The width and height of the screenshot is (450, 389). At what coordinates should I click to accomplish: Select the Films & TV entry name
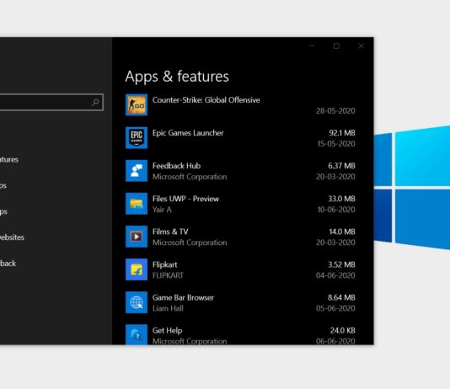click(x=170, y=232)
